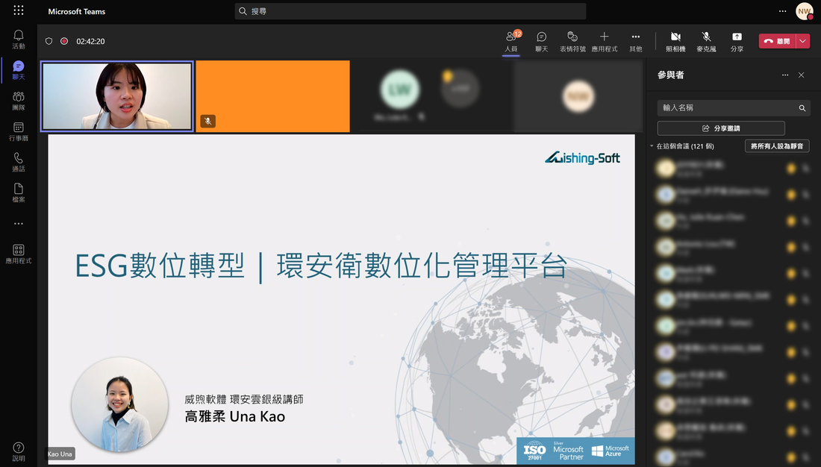Viewport: 821px width, 467px height.
Task: Open Calls (通話) in the sidebar
Action: coord(19,163)
